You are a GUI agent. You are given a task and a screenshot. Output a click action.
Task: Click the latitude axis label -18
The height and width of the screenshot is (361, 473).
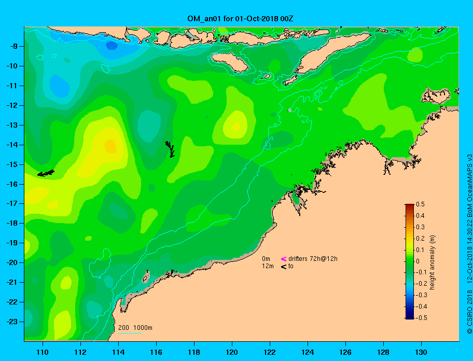pos(12,223)
